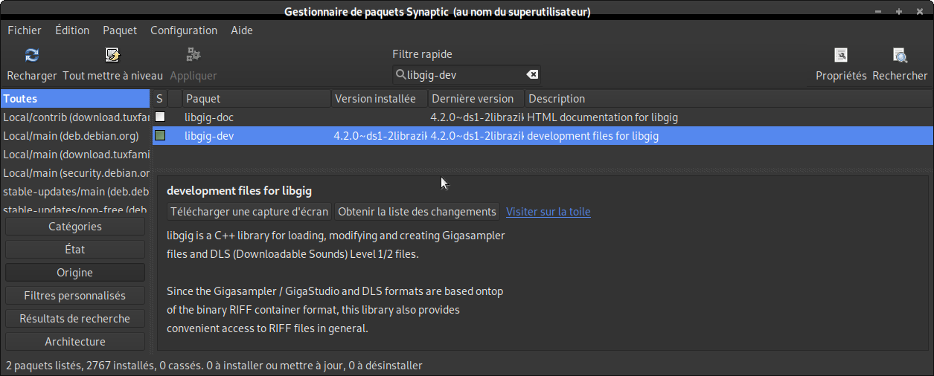Click the Tout mettre à niveau icon
The width and height of the screenshot is (934, 376).
pos(112,56)
